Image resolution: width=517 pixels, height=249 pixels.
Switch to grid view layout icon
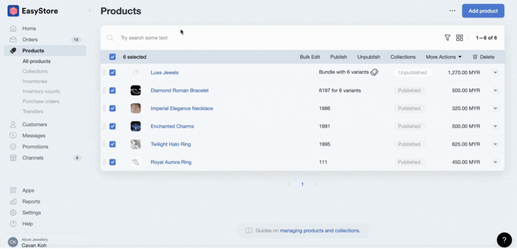460,38
